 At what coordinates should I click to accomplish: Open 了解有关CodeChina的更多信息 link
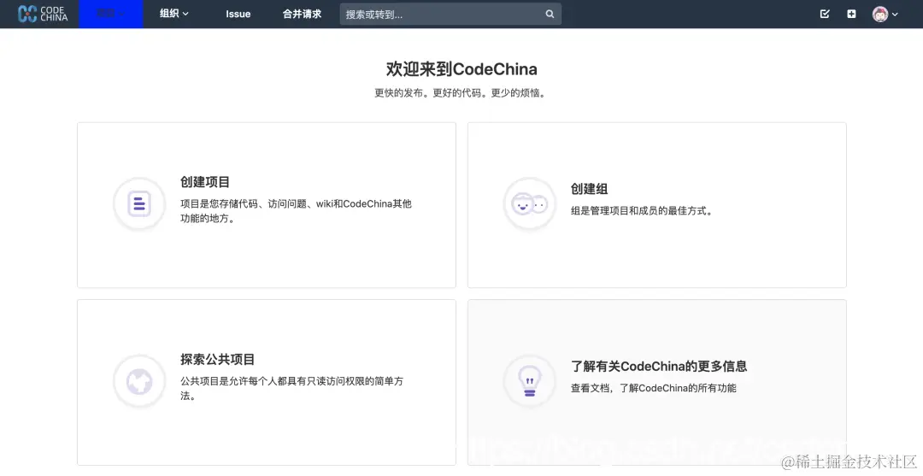pos(659,366)
